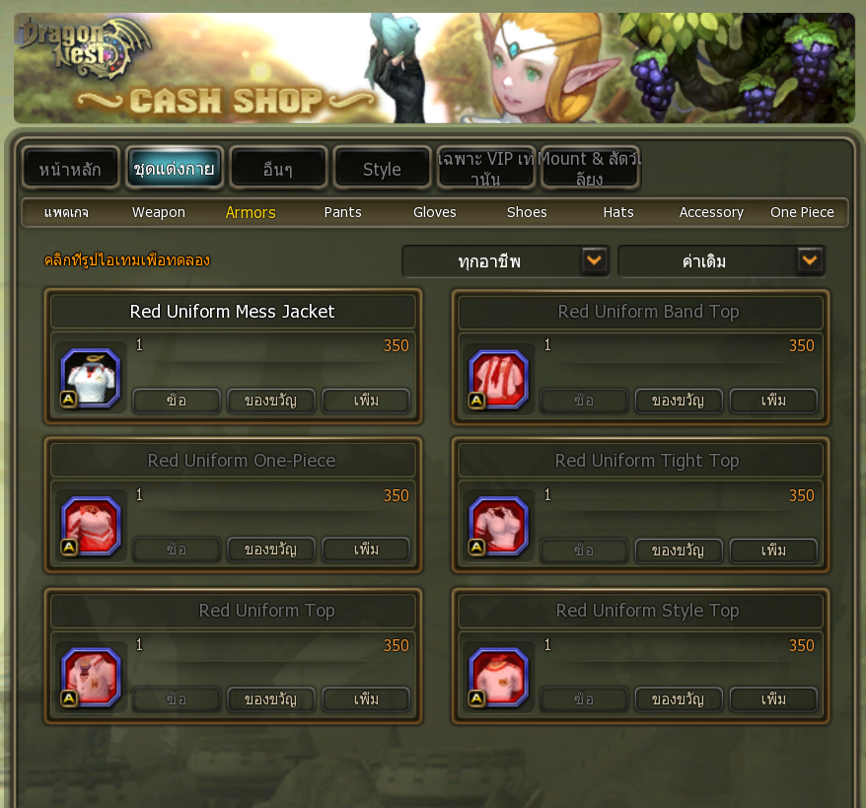Add Red Uniform Style Top to cart
This screenshot has height=808, width=866.
click(773, 699)
